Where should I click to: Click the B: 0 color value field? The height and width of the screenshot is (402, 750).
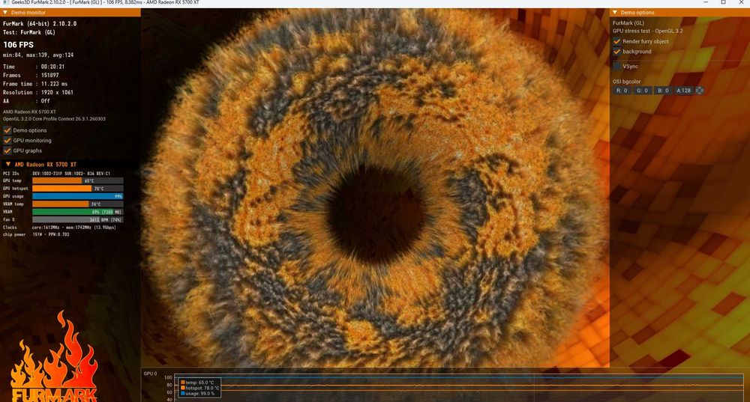tap(663, 91)
